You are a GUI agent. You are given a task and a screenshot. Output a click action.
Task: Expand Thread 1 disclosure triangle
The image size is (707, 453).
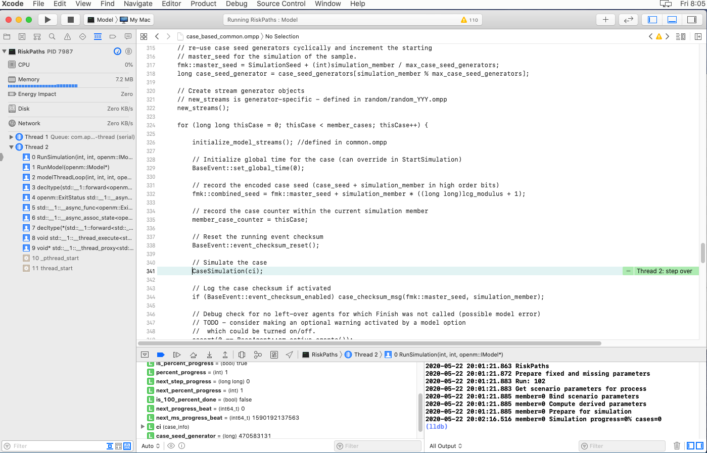pos(12,137)
